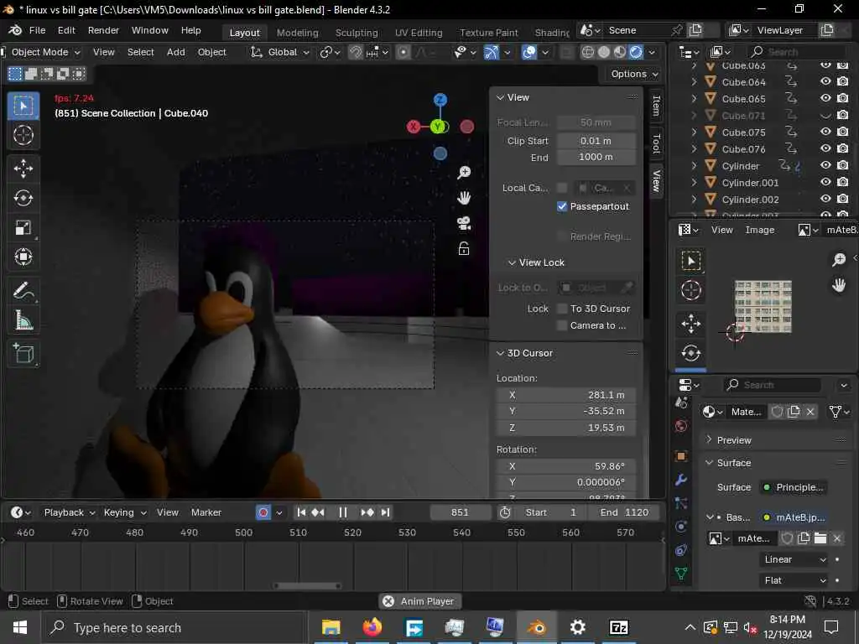The width and height of the screenshot is (859, 644).
Task: Click the 3D cursor X location field
Action: pos(566,395)
